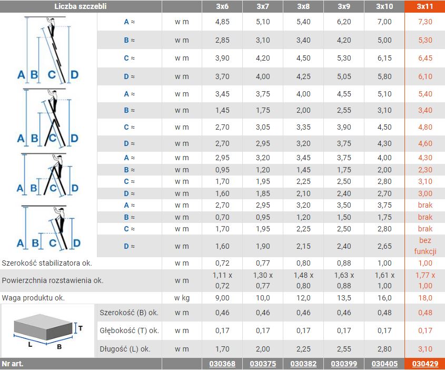Click the fully extended three-section leaning ladder diagram
The width and height of the screenshot is (445, 370).
coord(48,50)
